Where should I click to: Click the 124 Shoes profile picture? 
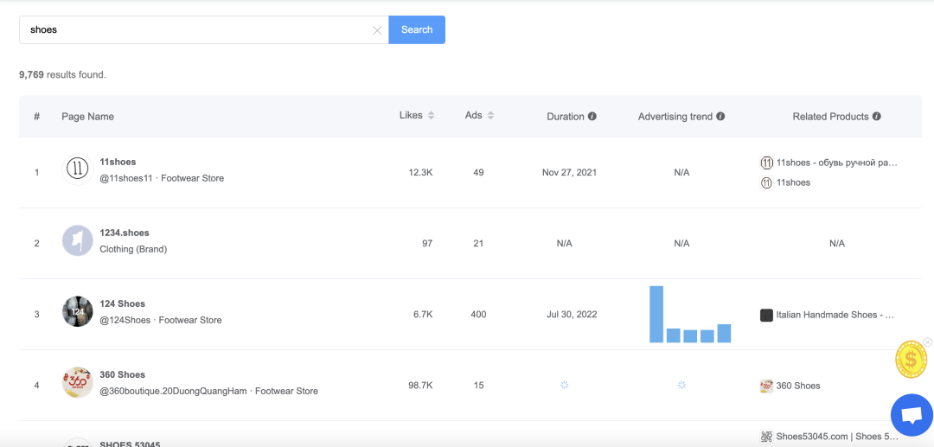[x=78, y=311]
